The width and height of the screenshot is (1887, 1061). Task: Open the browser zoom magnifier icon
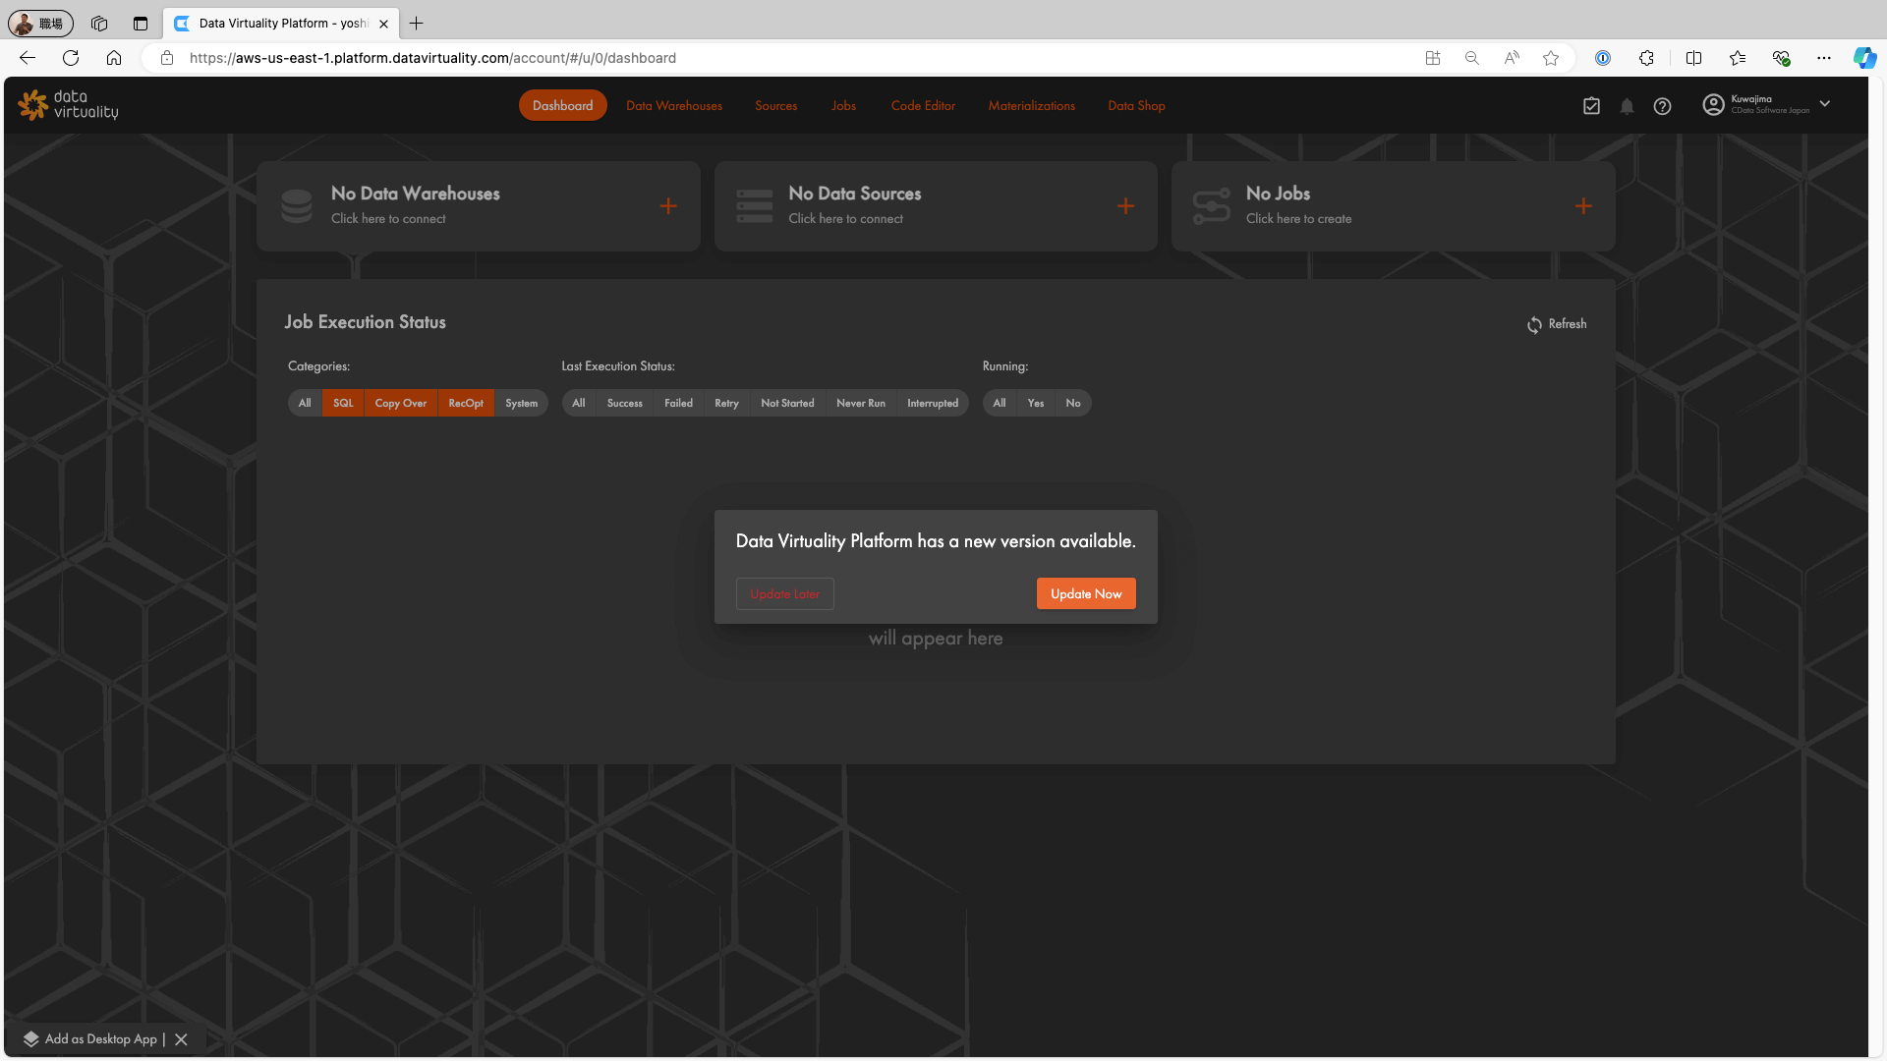[1472, 58]
